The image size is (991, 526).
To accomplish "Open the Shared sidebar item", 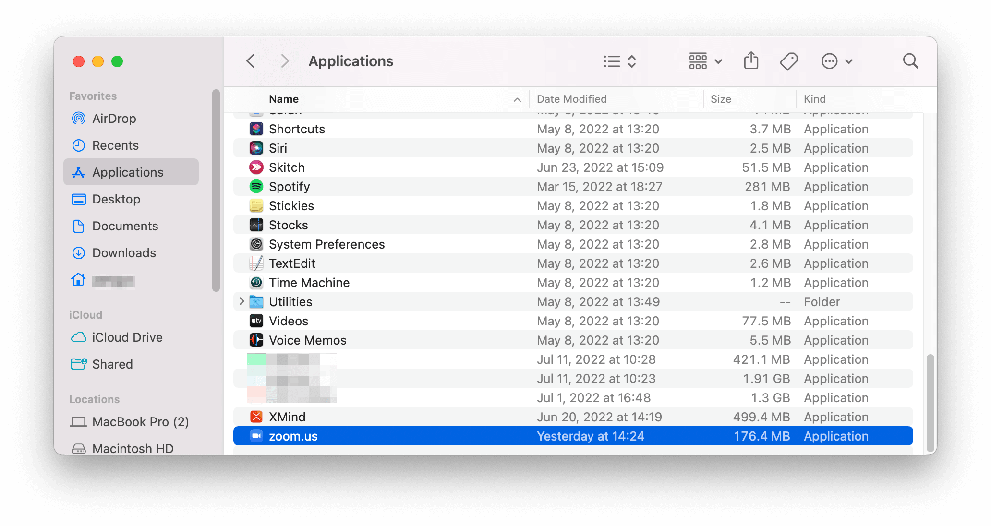I will click(131, 364).
